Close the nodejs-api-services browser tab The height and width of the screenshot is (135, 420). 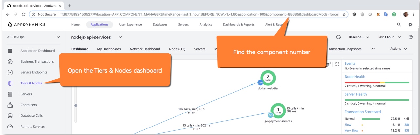click(60, 6)
